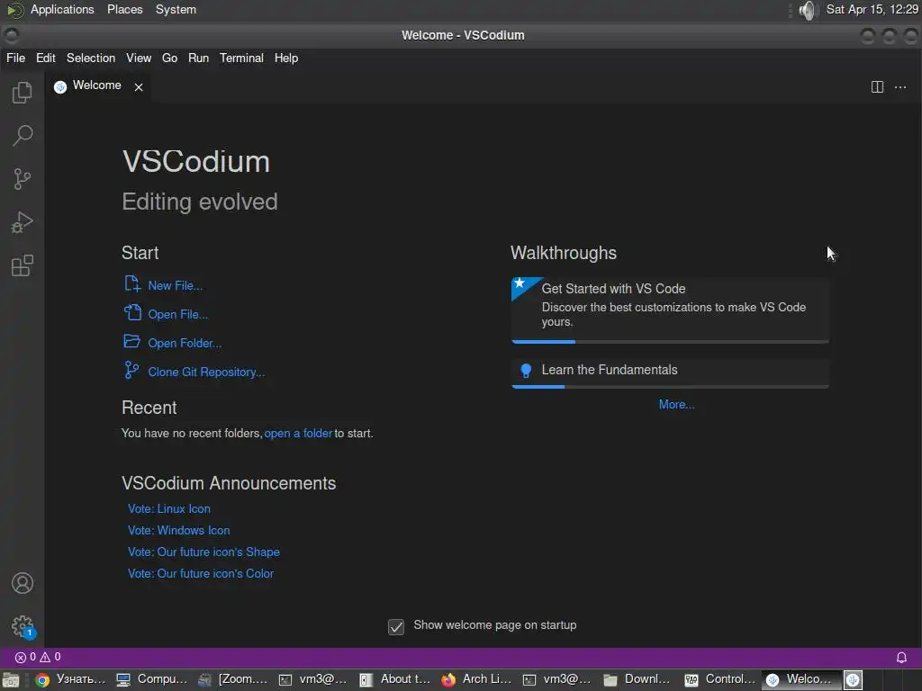Image resolution: width=922 pixels, height=691 pixels.
Task: Open Vote: Our future icon's Shape
Action: click(x=204, y=552)
